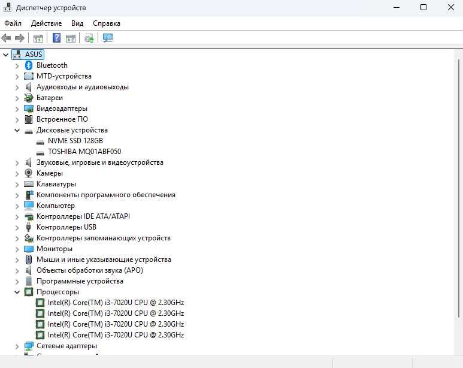The height and width of the screenshot is (368, 463).
Task: Select the Контроллеры USB label
Action: point(66,227)
